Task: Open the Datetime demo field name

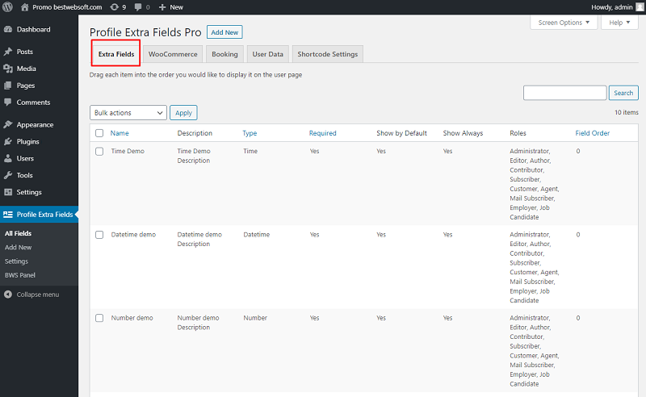Action: point(133,234)
